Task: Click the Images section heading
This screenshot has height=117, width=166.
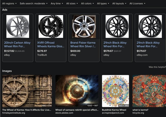Action: click(7, 71)
